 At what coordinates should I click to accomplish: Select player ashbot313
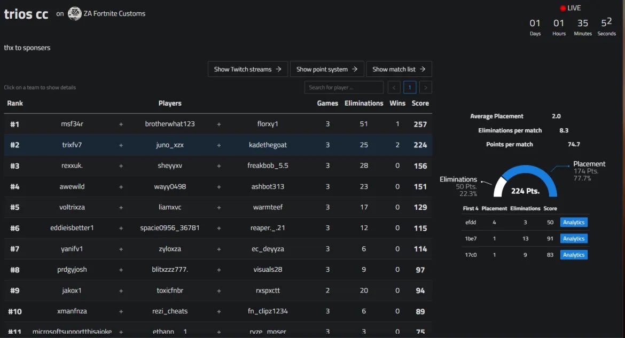(268, 186)
